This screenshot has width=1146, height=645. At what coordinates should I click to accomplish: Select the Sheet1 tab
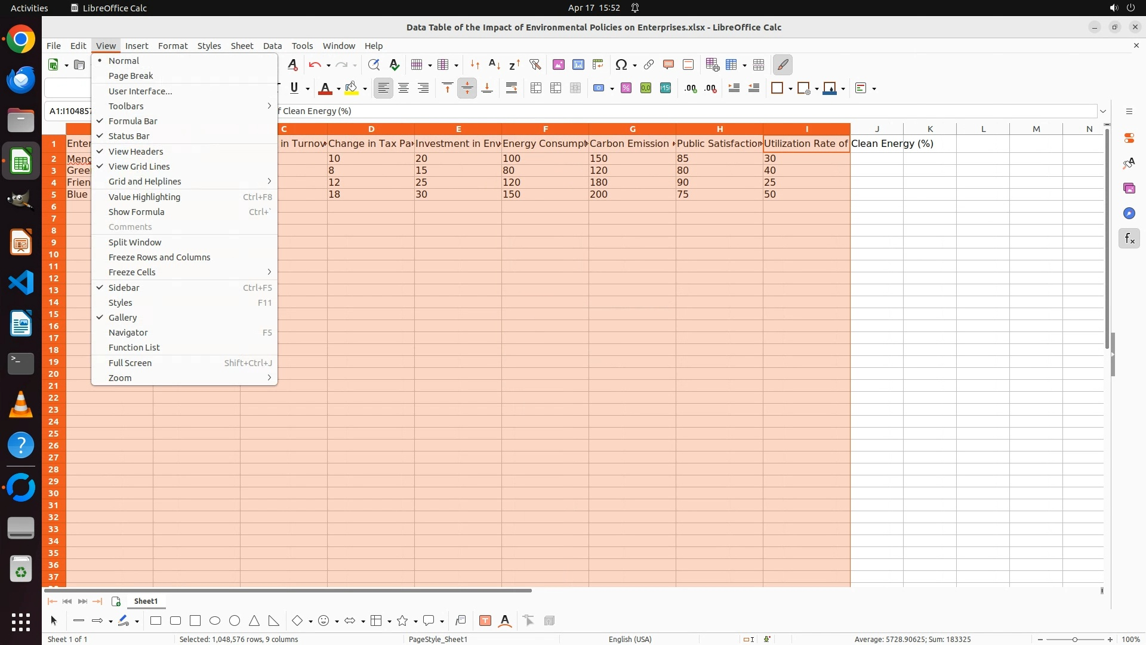tap(146, 601)
